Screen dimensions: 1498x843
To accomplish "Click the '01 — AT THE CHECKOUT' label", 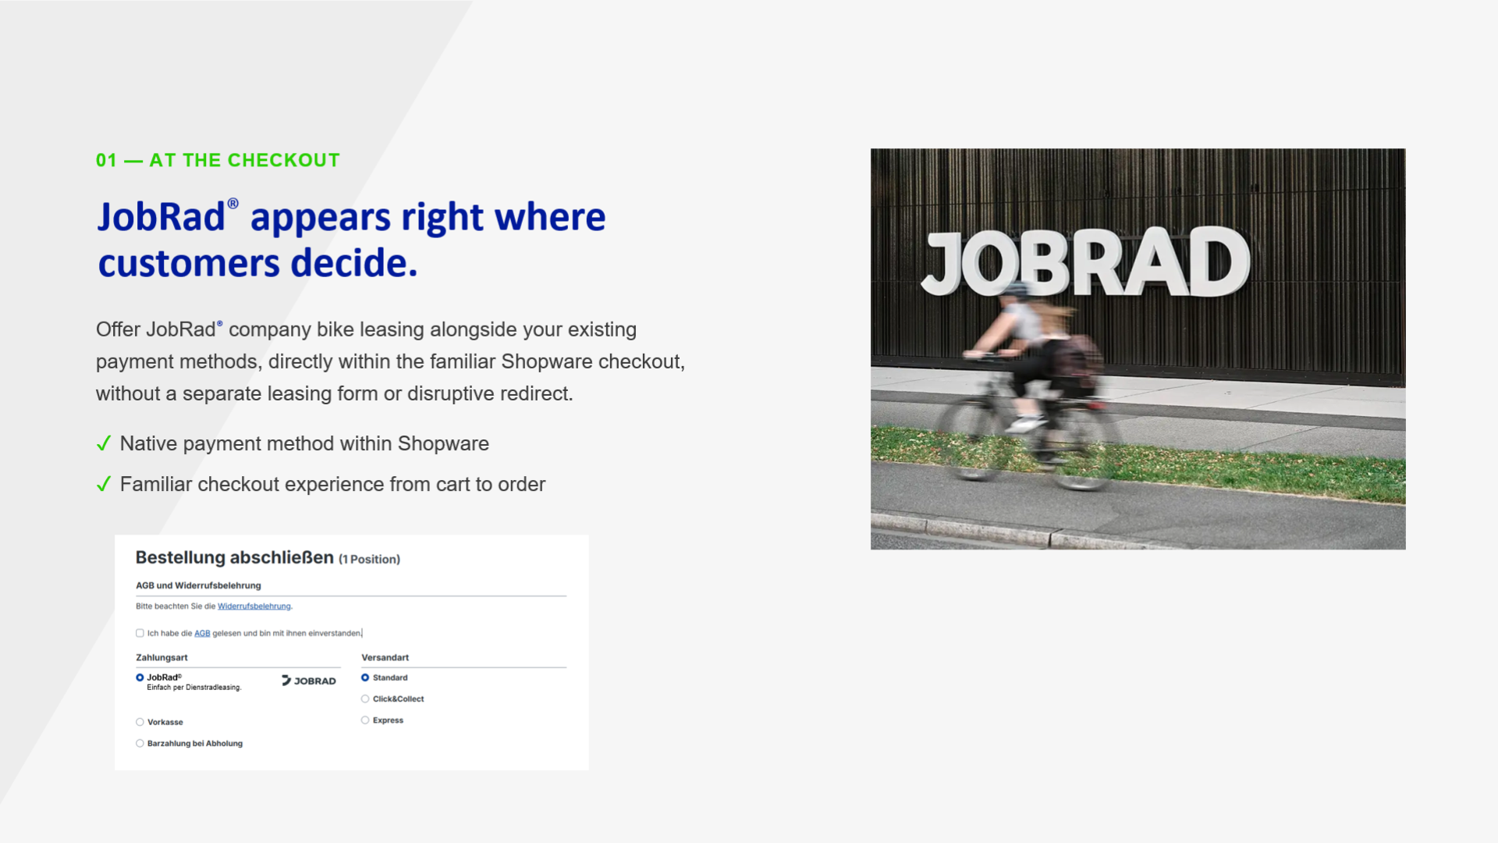I will pos(218,160).
